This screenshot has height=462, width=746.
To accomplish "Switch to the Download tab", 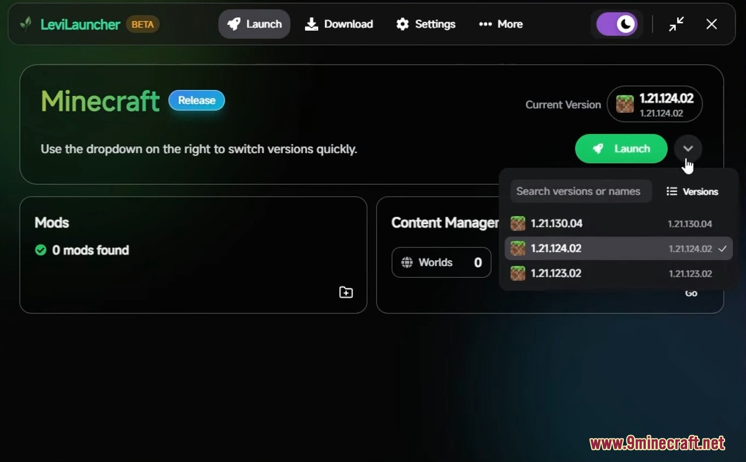I will (339, 24).
